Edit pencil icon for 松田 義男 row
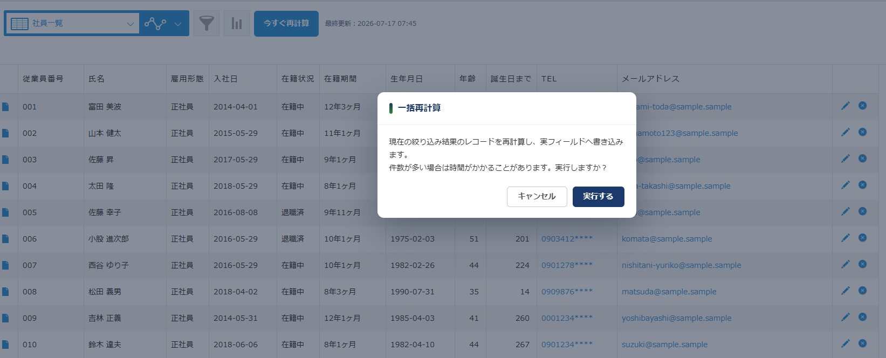The image size is (886, 358). coord(846,291)
